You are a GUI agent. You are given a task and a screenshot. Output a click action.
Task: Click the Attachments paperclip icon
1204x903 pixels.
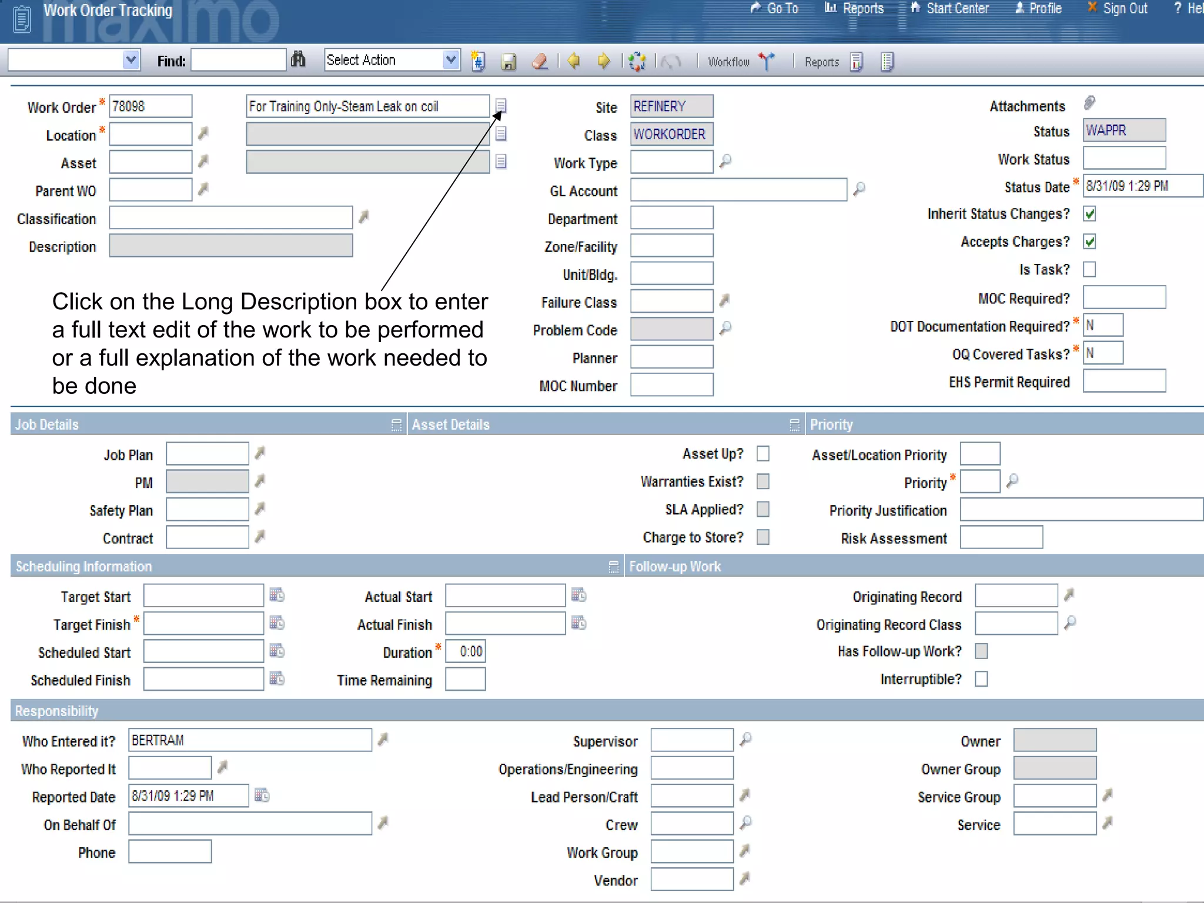click(1089, 103)
